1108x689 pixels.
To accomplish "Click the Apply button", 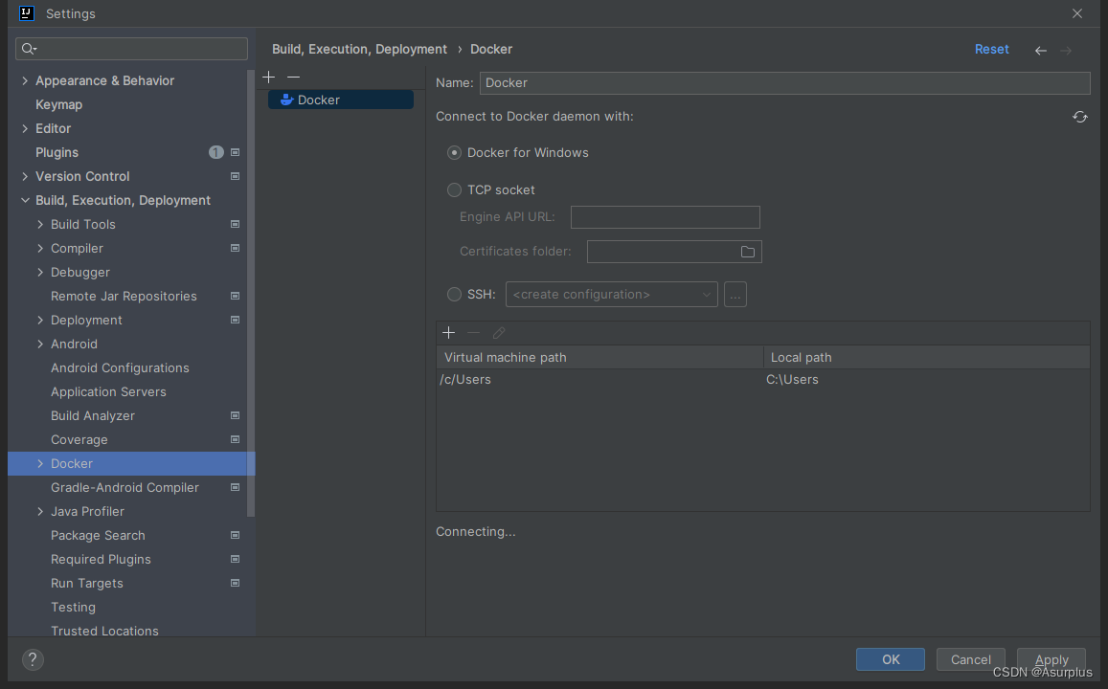I will click(x=1051, y=659).
